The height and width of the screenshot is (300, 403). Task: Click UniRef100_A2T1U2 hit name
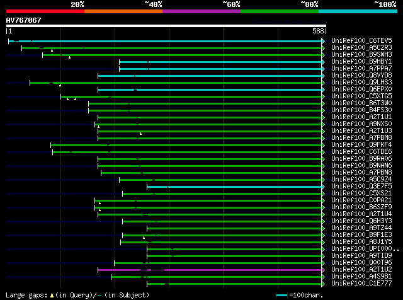click(361, 270)
